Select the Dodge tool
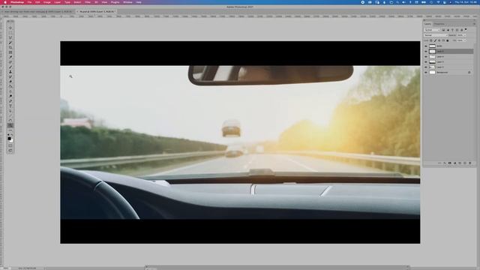Viewport: 480px width, 270px height. click(x=10, y=96)
